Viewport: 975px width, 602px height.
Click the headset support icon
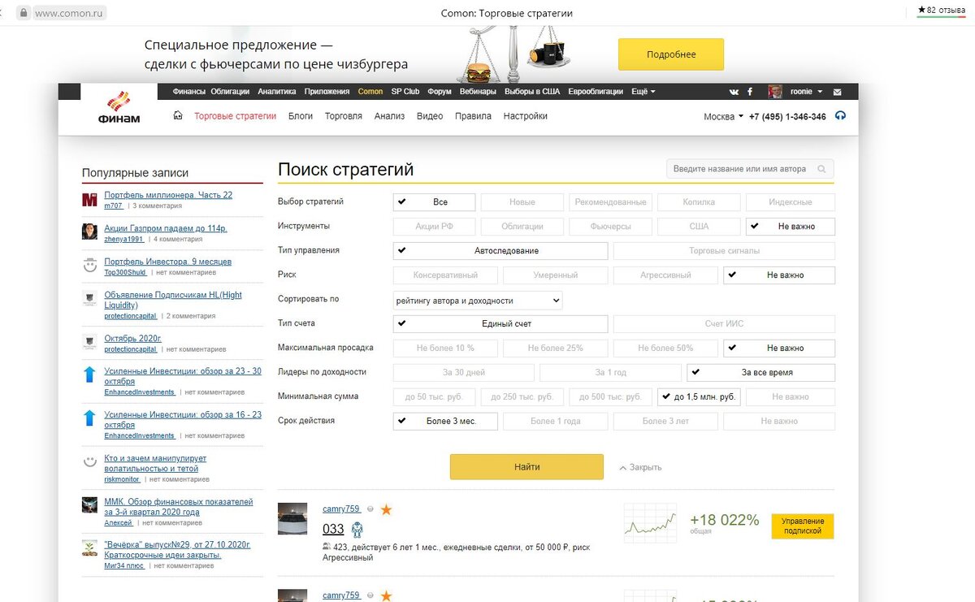click(x=840, y=116)
